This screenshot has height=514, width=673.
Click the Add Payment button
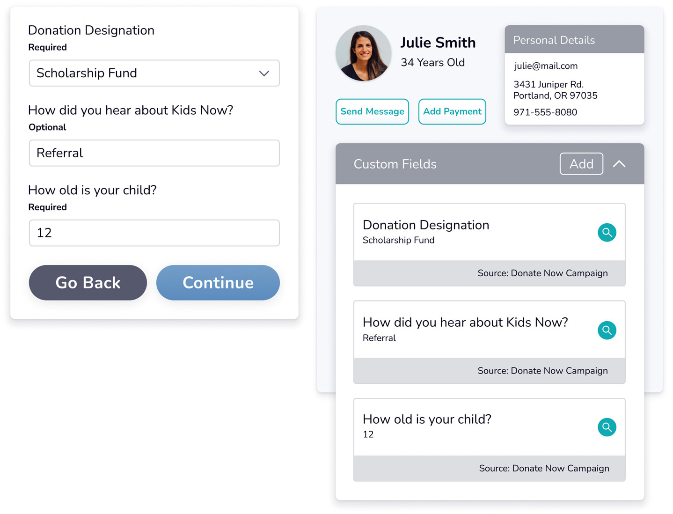tap(452, 111)
